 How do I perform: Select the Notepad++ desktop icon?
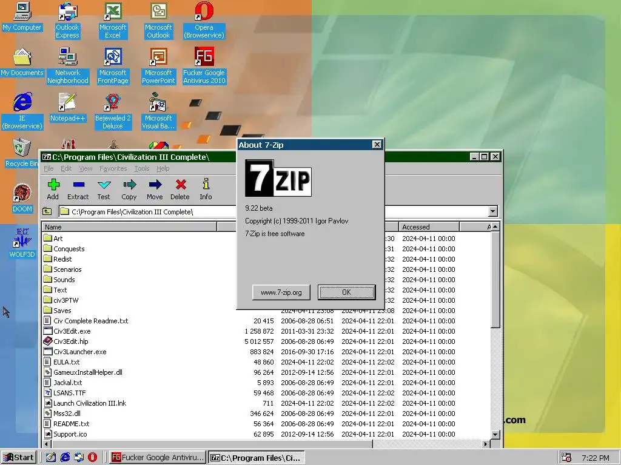[x=67, y=108]
